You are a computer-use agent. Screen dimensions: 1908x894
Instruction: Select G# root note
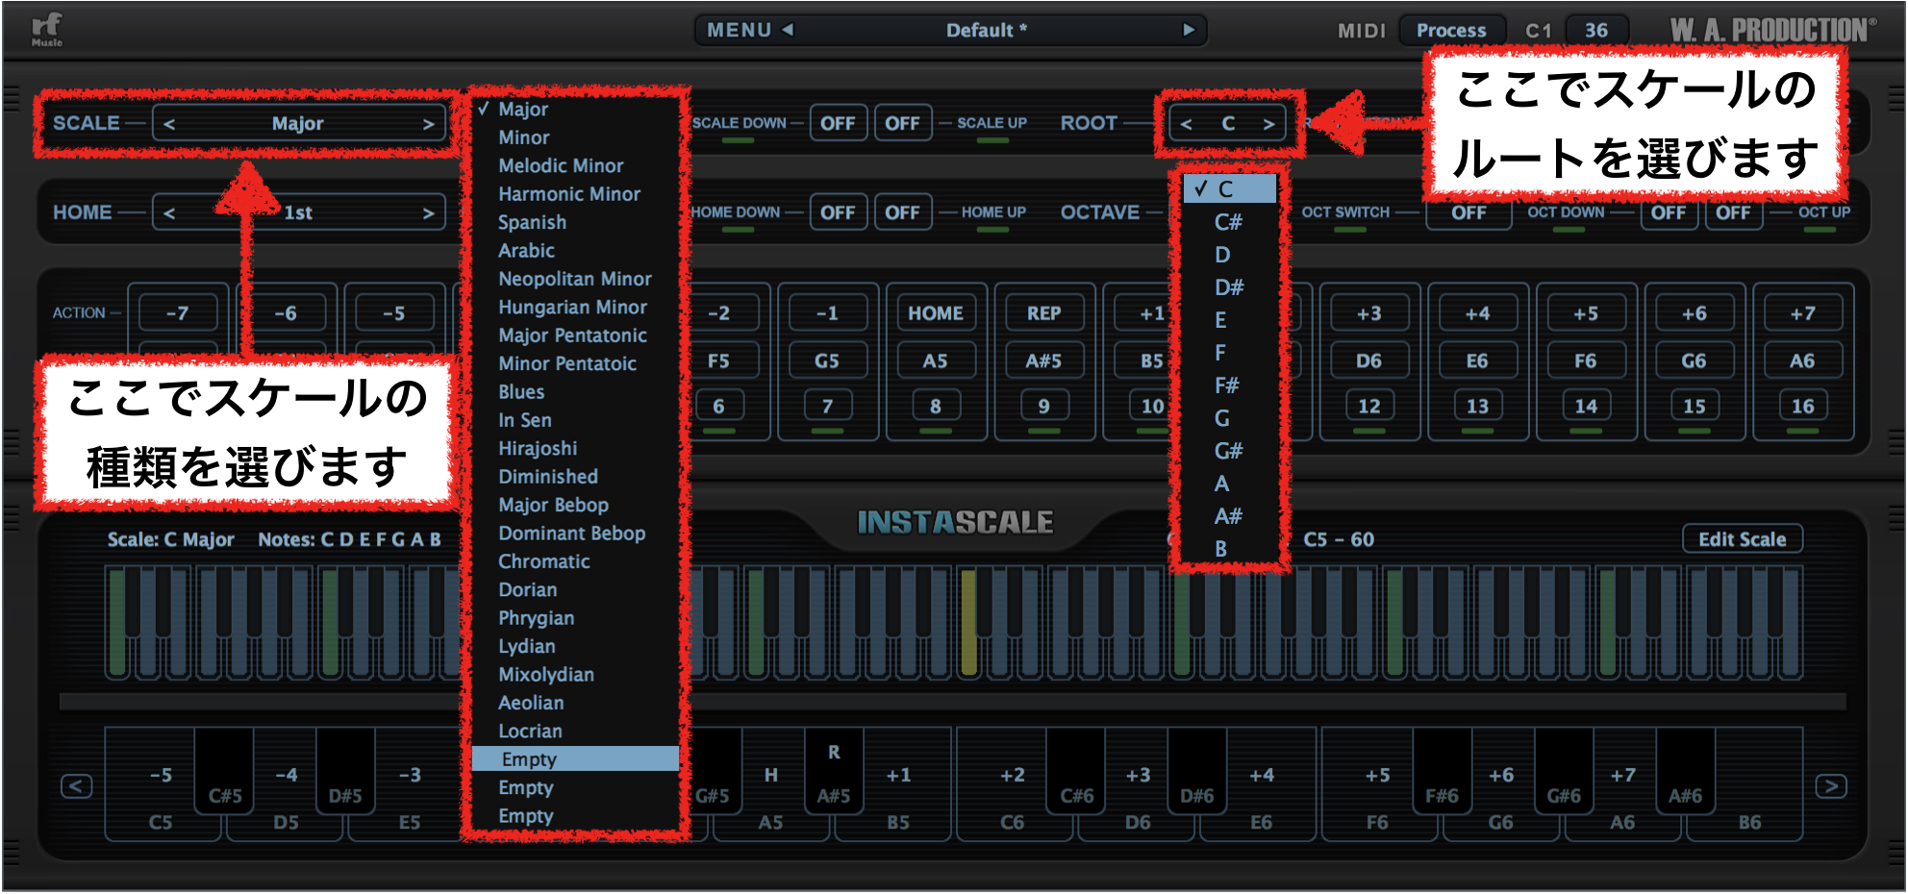(x=1230, y=451)
